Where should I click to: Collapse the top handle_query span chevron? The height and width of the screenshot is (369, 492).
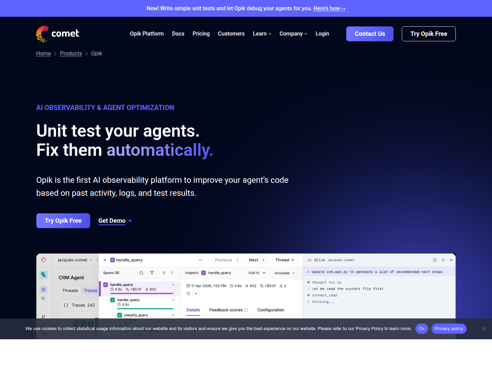pyautogui.click(x=173, y=285)
